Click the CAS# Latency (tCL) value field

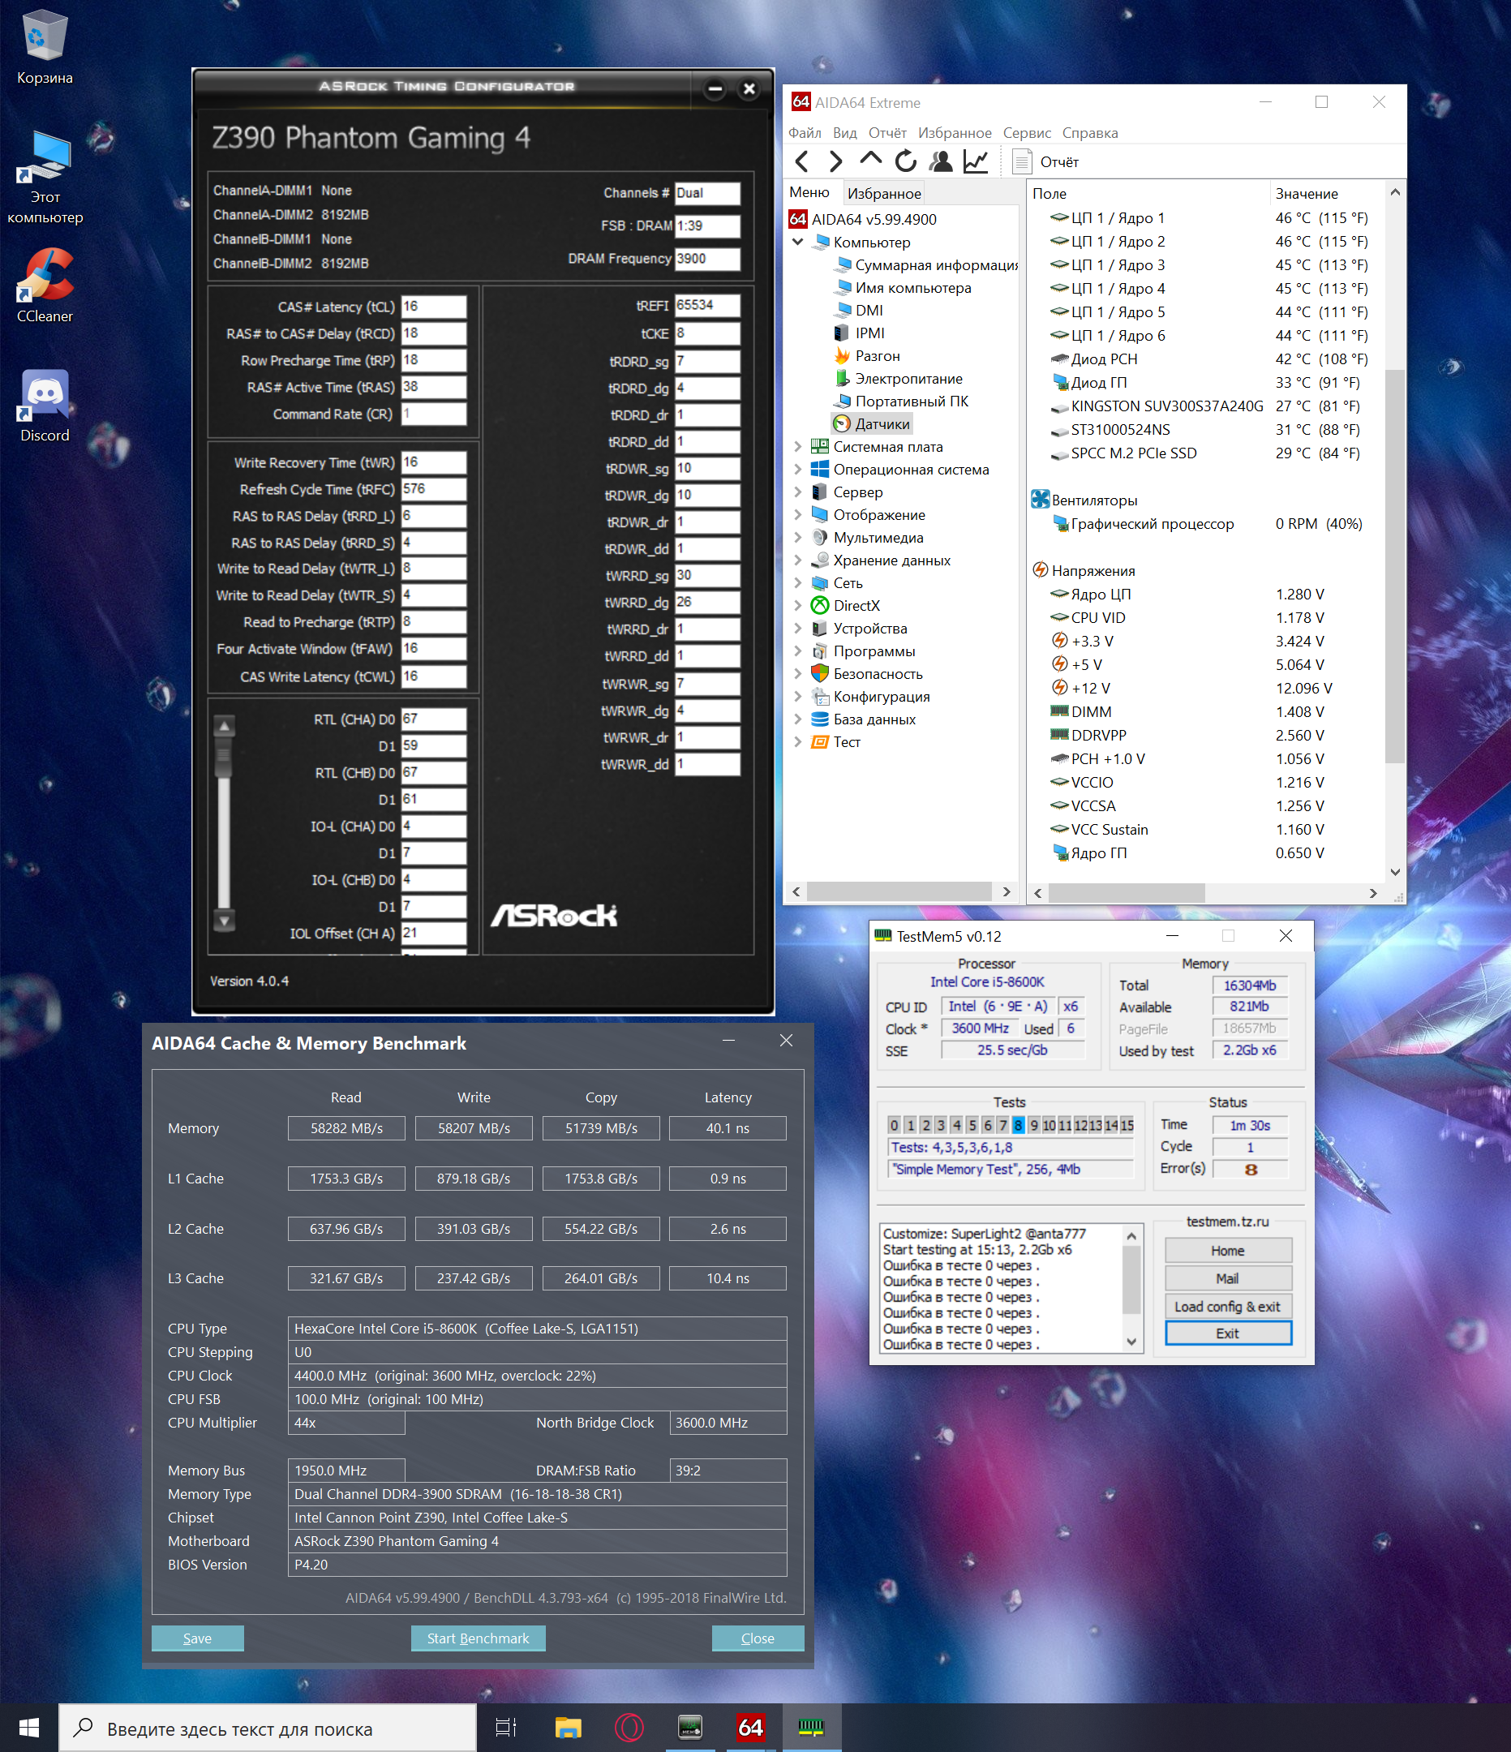pyautogui.click(x=434, y=306)
